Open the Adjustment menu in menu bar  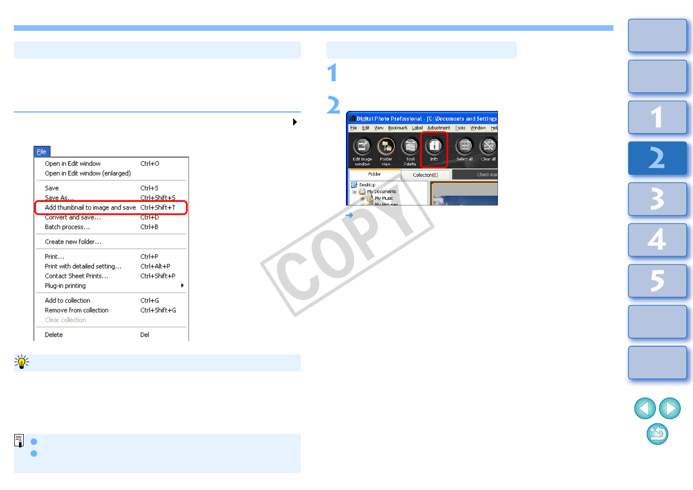[x=438, y=128]
